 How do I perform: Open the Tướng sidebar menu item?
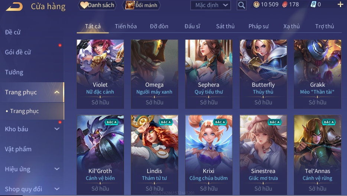14,72
